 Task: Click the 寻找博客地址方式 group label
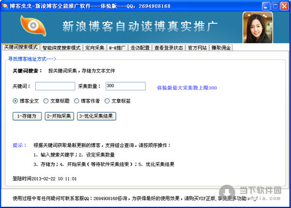32,59
